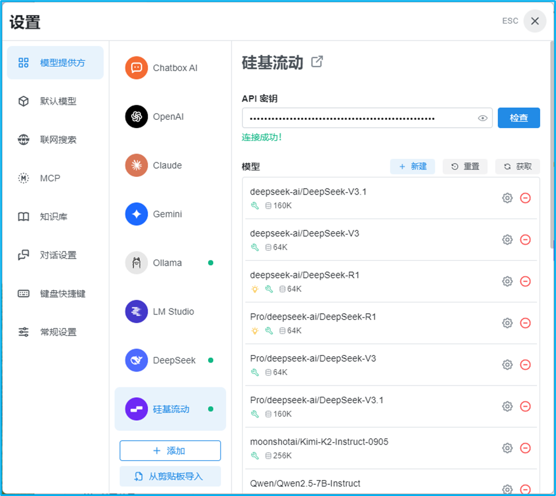
Task: Open settings gear for deepseek-ai/DeepSeek-V3
Action: click(x=507, y=240)
